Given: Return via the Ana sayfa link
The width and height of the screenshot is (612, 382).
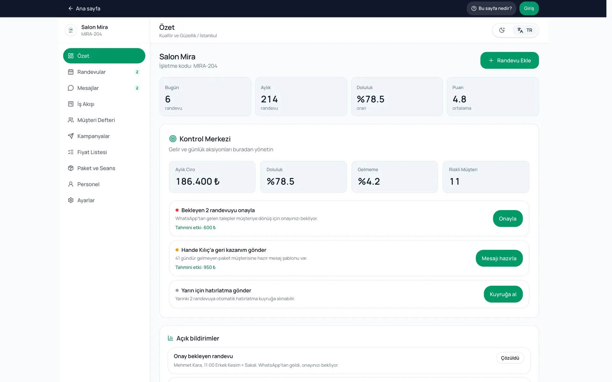Looking at the screenshot, I should [84, 9].
